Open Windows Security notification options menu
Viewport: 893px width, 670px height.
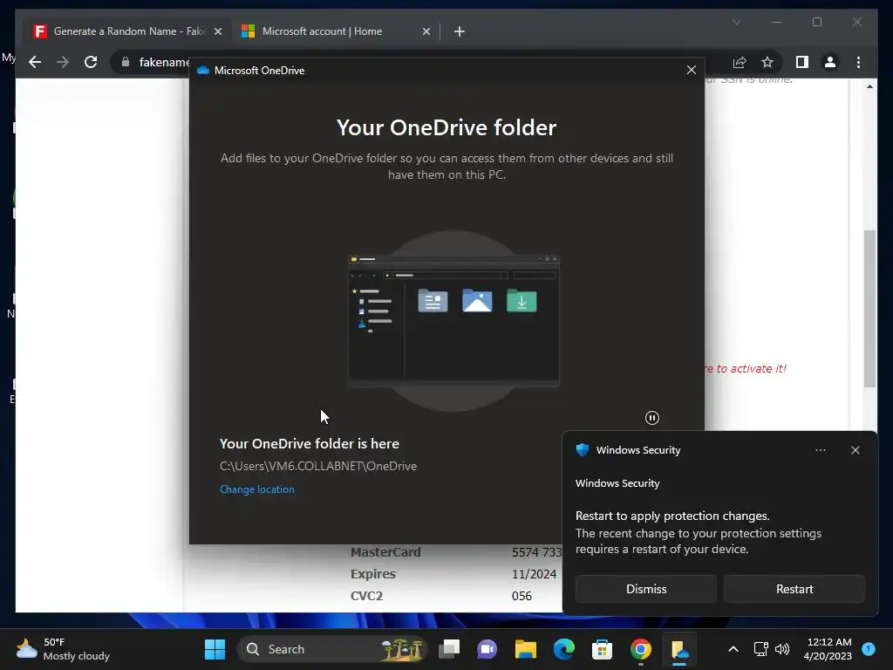point(820,450)
